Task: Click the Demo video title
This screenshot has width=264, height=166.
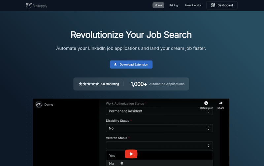Action: pyautogui.click(x=49, y=104)
